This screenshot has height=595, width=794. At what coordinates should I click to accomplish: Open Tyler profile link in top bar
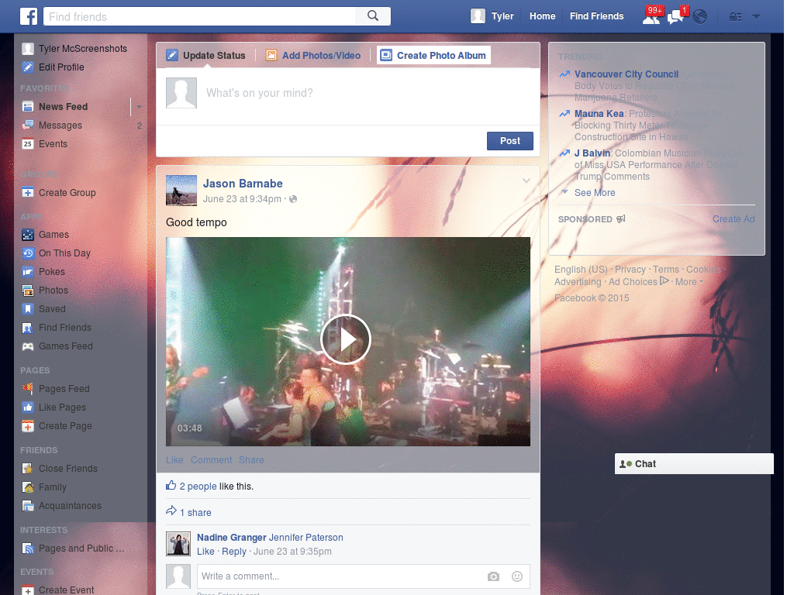(x=502, y=16)
